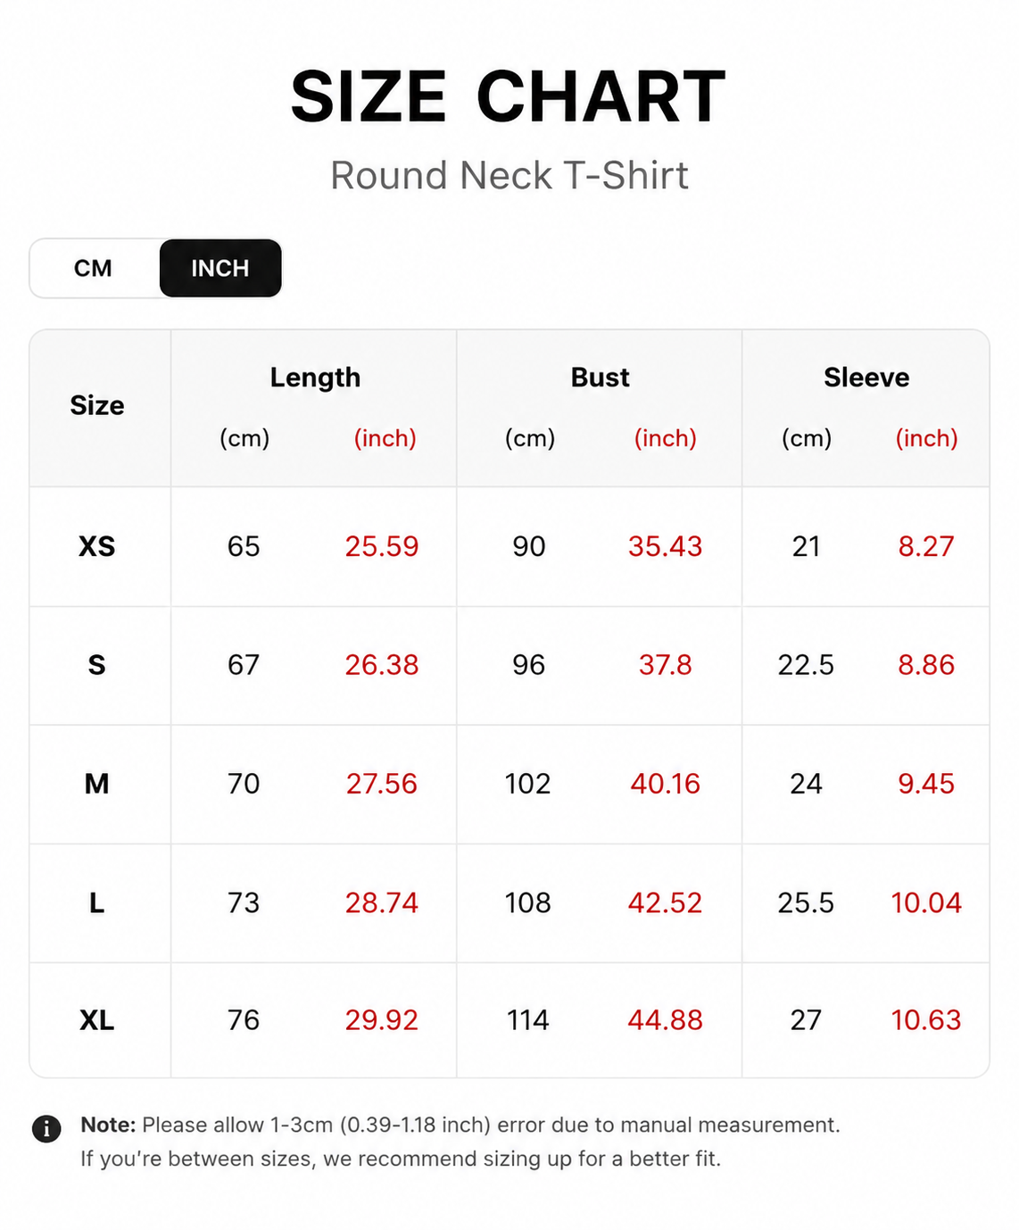Click the 22.5 cm sleeve value

click(806, 665)
